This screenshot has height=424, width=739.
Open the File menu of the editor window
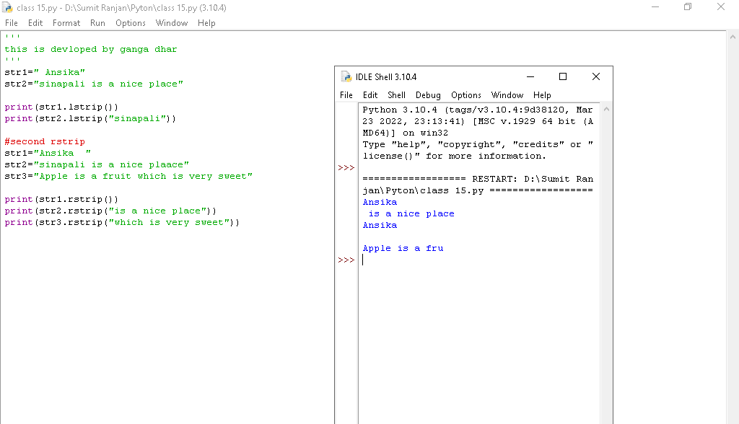pos(12,23)
